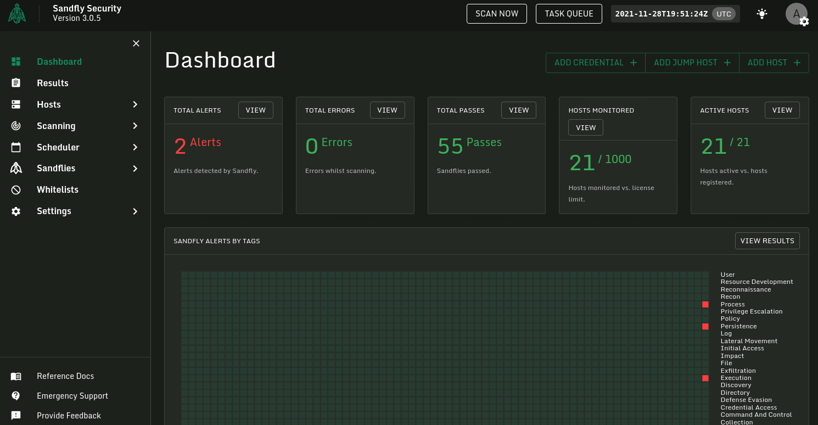Toggle the UTC timezone badge
This screenshot has width=818, height=425.
724,14
